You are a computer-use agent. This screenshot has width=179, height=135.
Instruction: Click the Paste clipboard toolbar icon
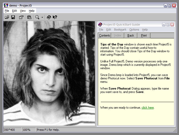(29, 17)
